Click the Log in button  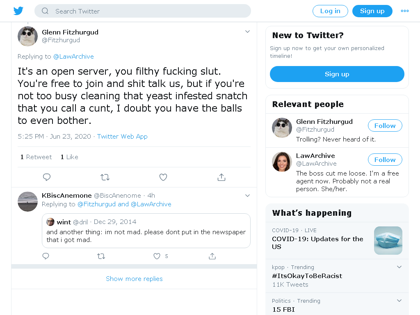pyautogui.click(x=330, y=11)
